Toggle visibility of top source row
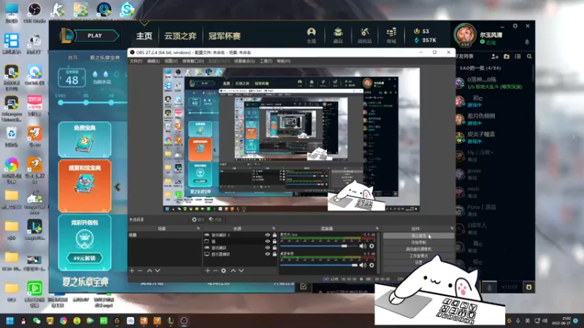 point(267,235)
